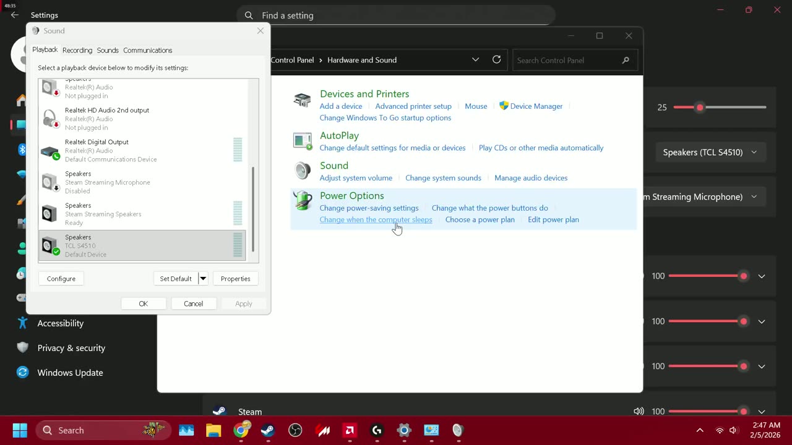Image resolution: width=792 pixels, height=445 pixels.
Task: Switch to the Communications tab
Action: [148, 50]
